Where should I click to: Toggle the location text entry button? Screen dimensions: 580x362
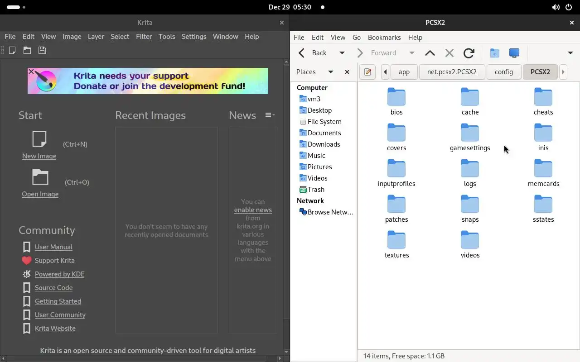(368, 72)
